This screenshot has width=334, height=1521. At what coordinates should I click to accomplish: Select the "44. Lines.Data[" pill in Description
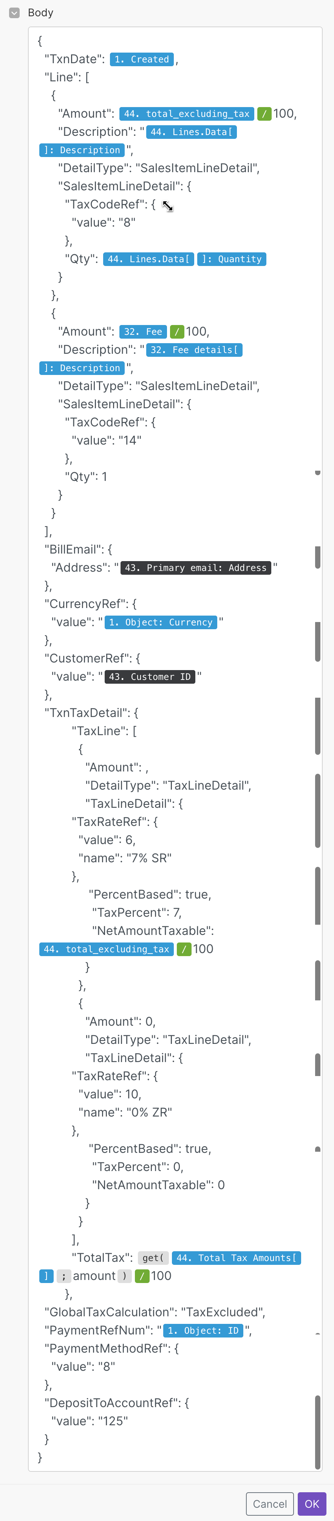tap(191, 132)
